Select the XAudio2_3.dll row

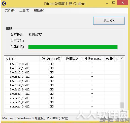[62, 77]
